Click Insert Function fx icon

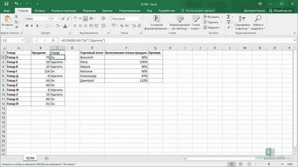[54, 40]
